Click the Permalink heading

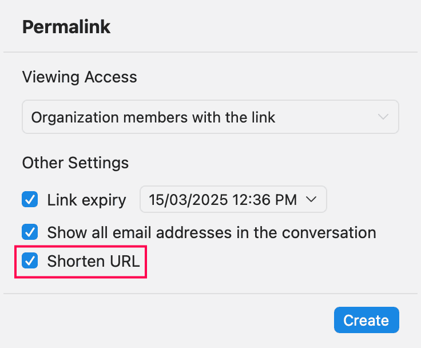pos(66,27)
